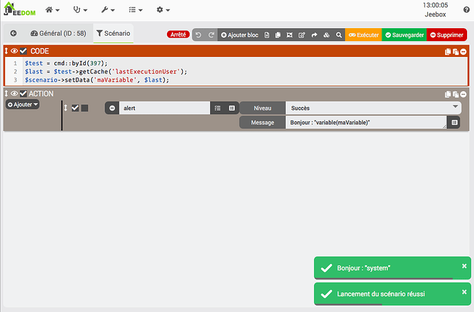Open the Home menu dropdown

(52, 10)
